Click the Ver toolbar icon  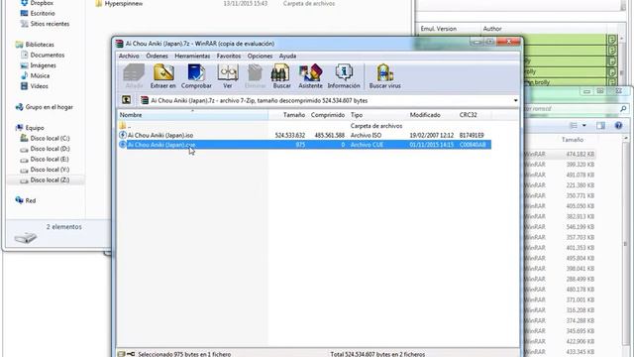tap(228, 76)
